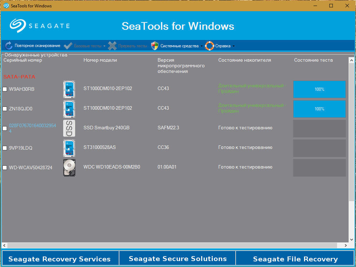Click the Состояние теста column header
Image resolution: width=356 pixels, height=267 pixels.
coord(313,60)
